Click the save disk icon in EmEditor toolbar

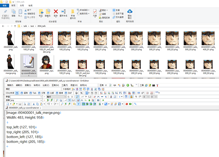coord(19,104)
